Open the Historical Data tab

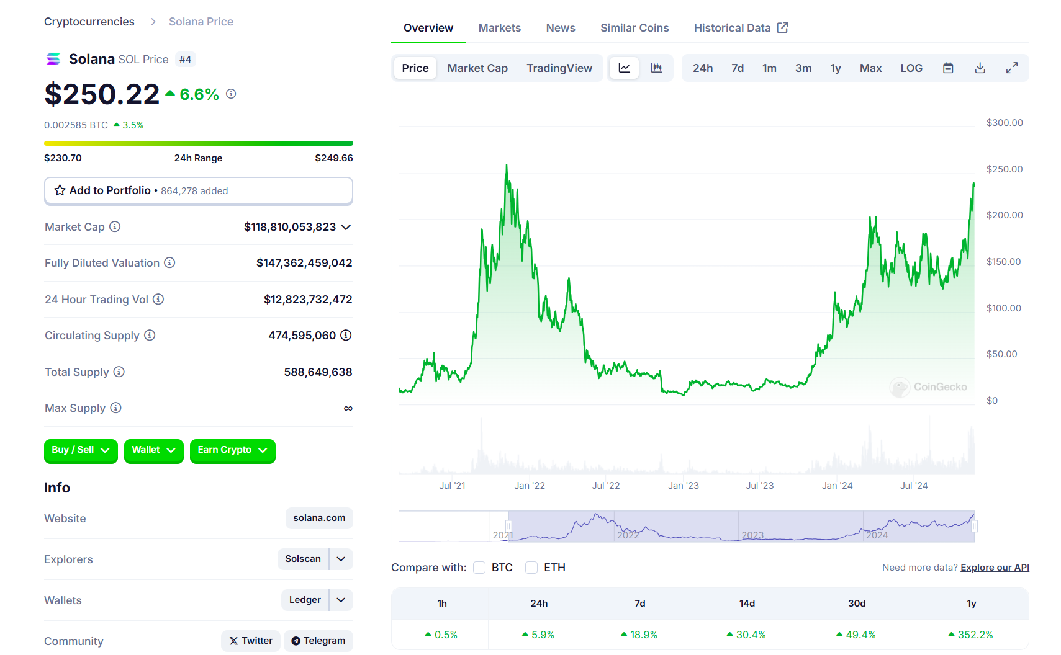tap(740, 28)
